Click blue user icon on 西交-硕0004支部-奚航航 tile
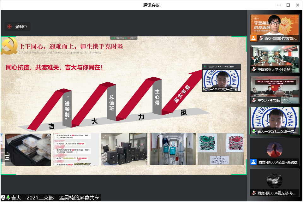 coord(253,162)
